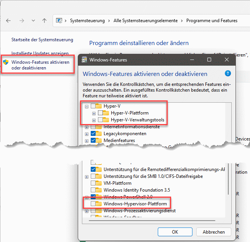Screen dimensions: 250x242
Task: Collapse the Hyper-V tree node
Action: tap(87, 106)
